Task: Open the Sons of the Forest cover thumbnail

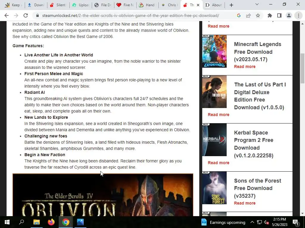Action: pyautogui.click(x=214, y=188)
